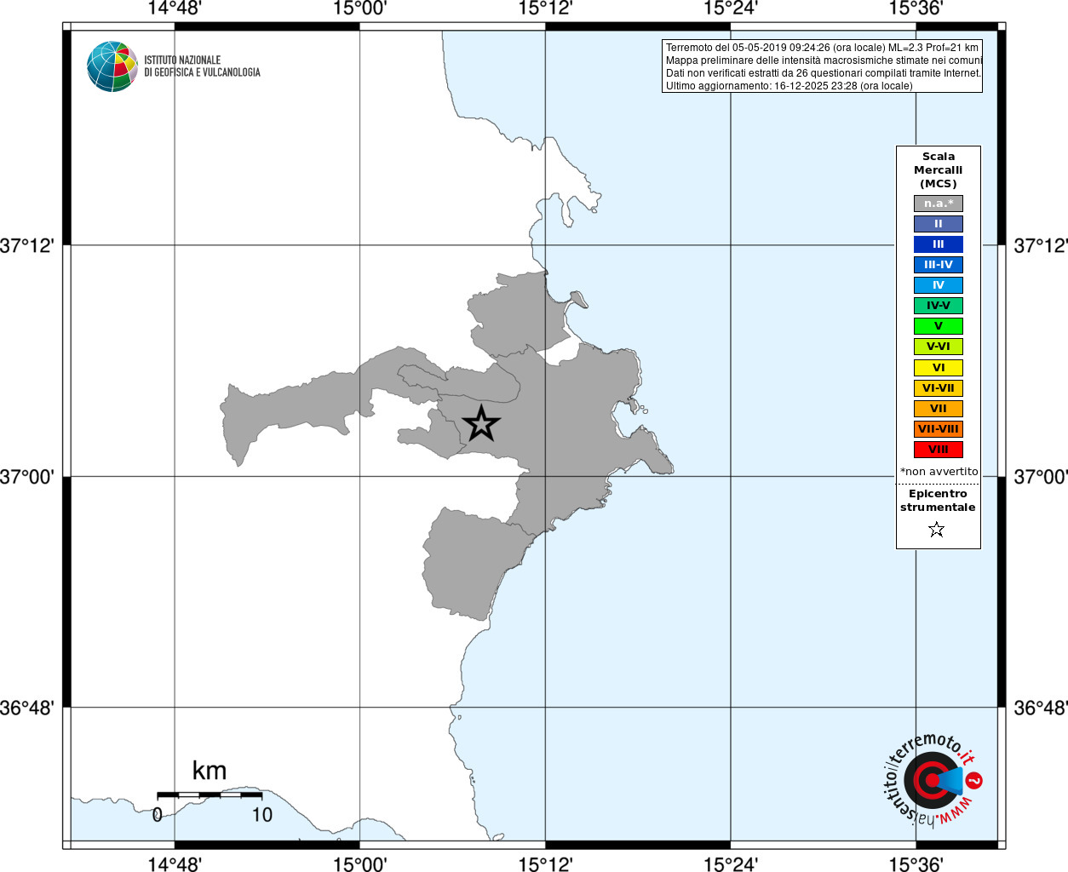Click left axis label 36°48'

click(27, 708)
